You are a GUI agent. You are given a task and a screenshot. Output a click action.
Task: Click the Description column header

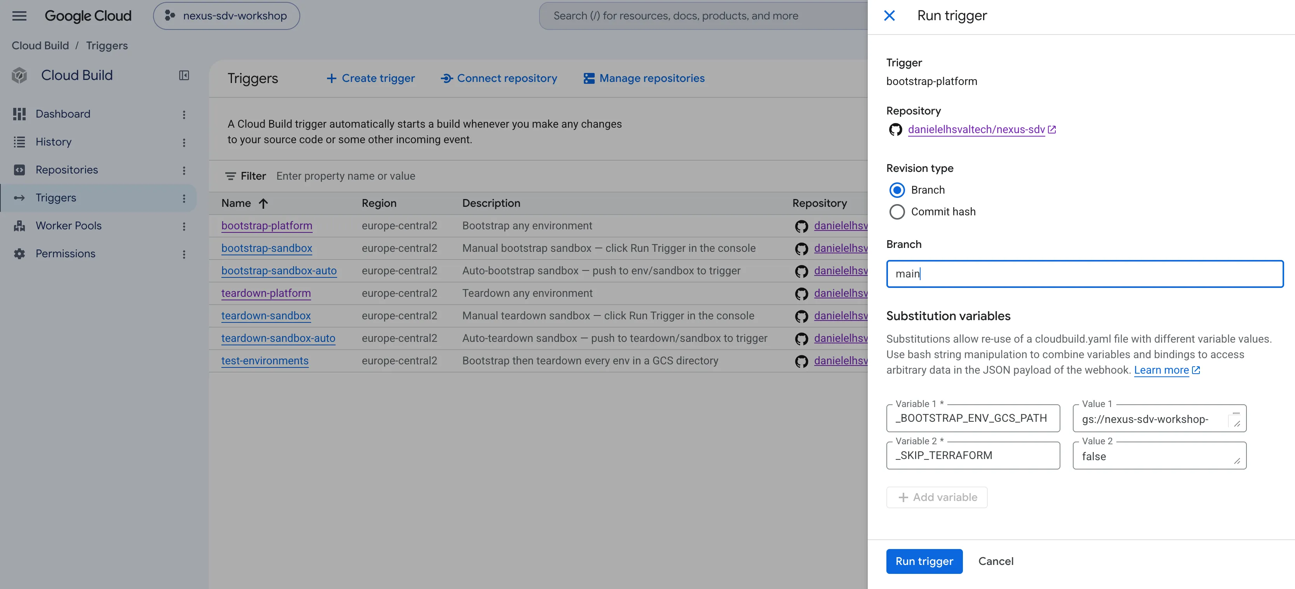point(491,203)
